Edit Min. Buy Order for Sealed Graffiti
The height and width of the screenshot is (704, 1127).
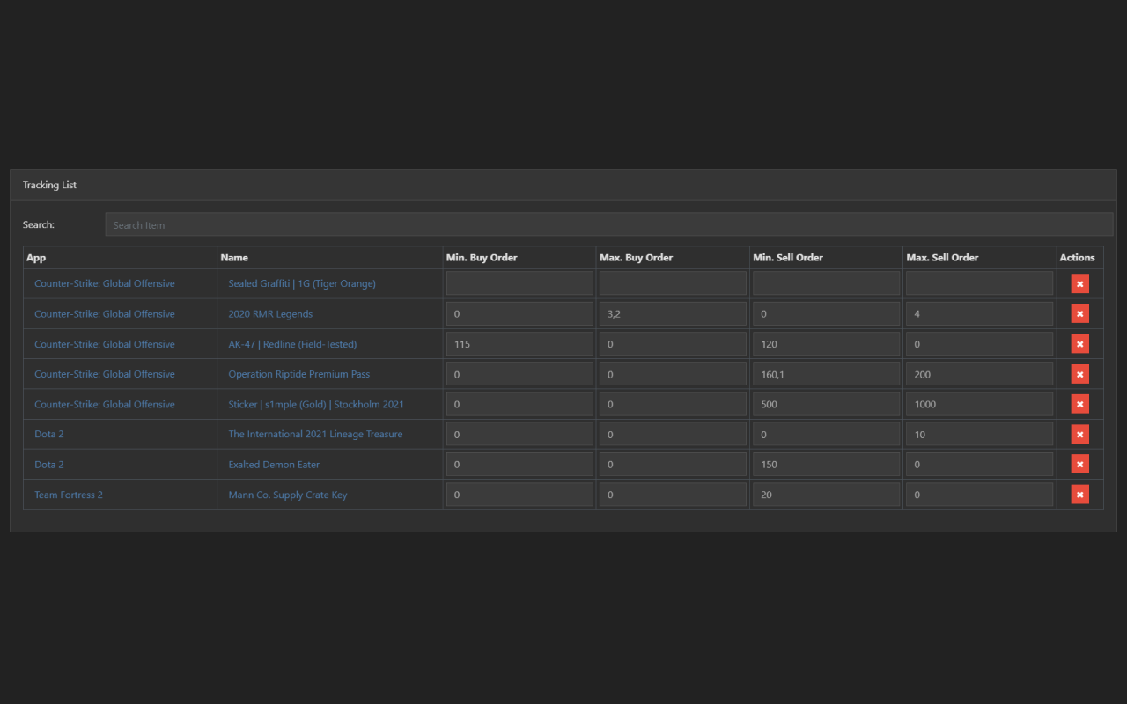tap(519, 283)
